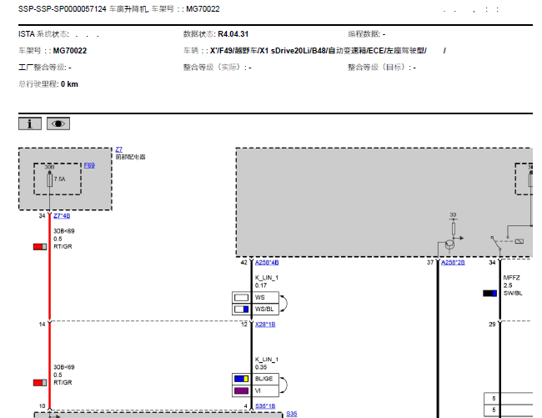The width and height of the screenshot is (542, 418).
Task: Click the 前部配电器 label next to Z7
Action: 130,157
